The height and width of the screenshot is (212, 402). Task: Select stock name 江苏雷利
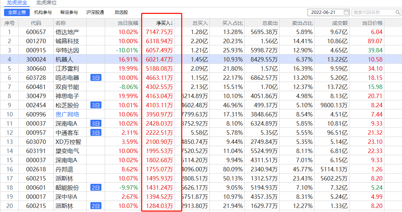point(67,69)
